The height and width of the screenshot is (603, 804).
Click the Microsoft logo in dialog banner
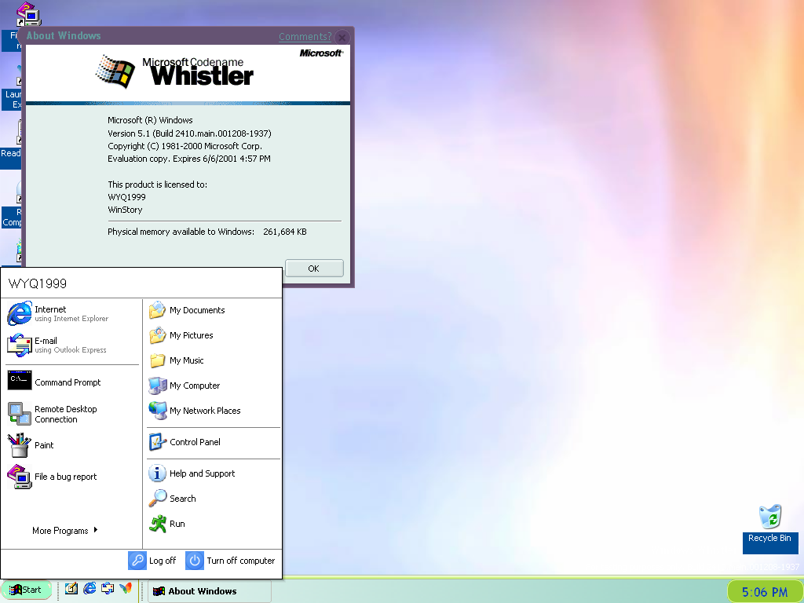pyautogui.click(x=321, y=53)
